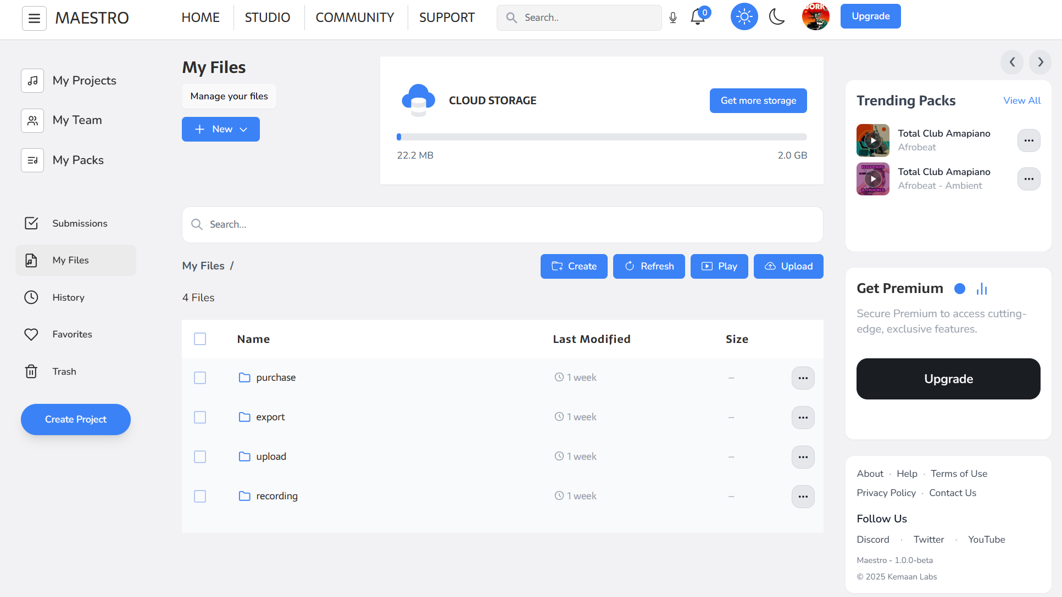The height and width of the screenshot is (597, 1062).
Task: Open options menu for the export folder
Action: click(803, 417)
